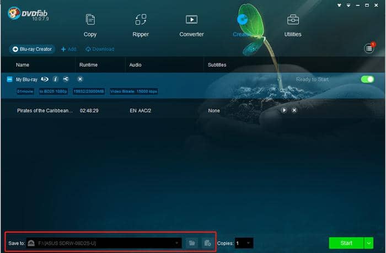The width and height of the screenshot is (386, 253).
Task: Minimize the DVDFab window
Action: (x=358, y=5)
